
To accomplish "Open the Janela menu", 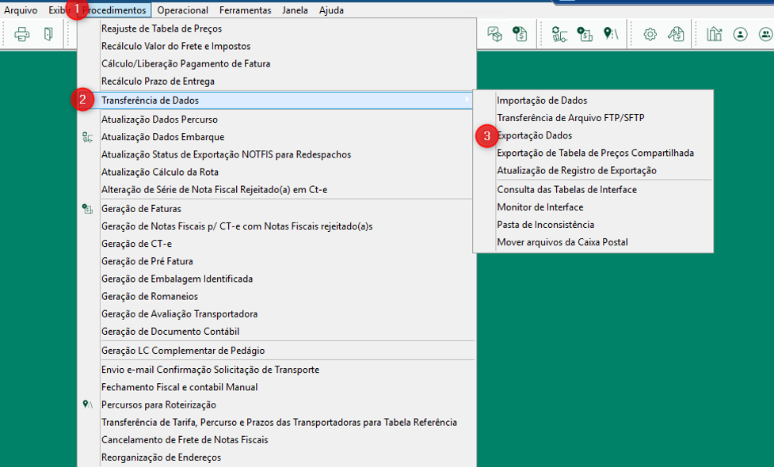I will (x=295, y=9).
